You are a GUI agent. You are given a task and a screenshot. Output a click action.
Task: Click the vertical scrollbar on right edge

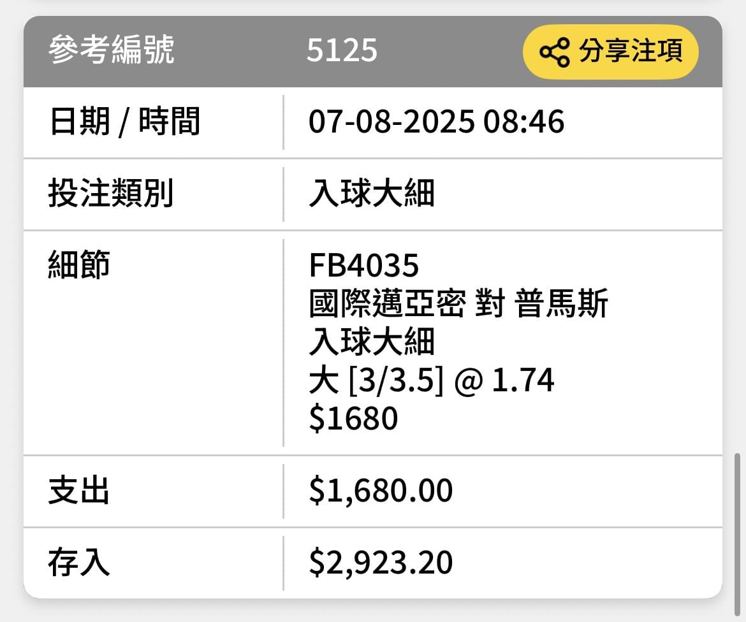(x=738, y=535)
